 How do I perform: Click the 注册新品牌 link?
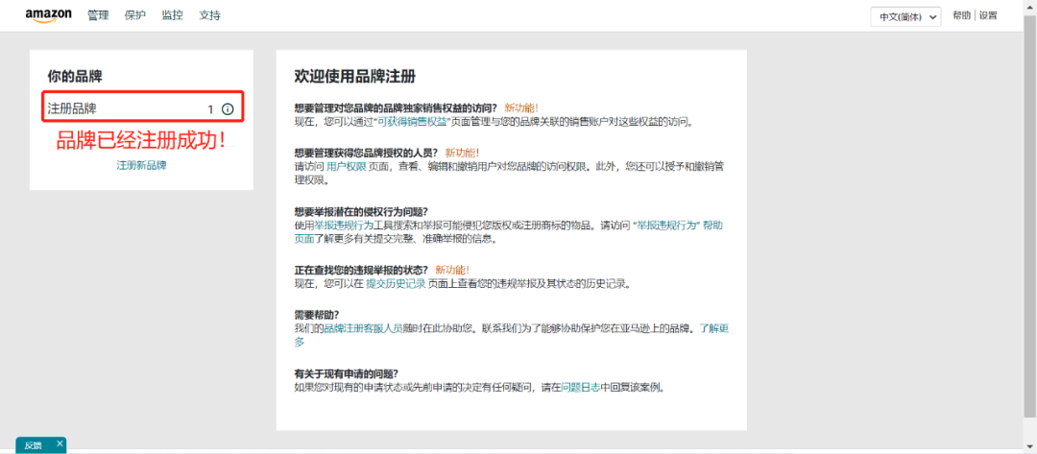(x=141, y=165)
